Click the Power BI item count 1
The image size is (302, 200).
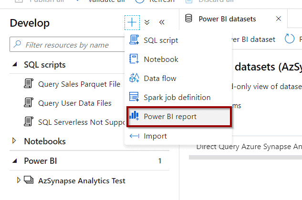(x=160, y=161)
